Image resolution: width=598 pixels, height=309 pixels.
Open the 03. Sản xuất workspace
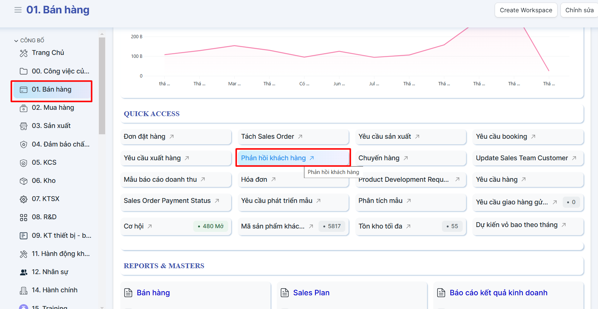pos(51,126)
